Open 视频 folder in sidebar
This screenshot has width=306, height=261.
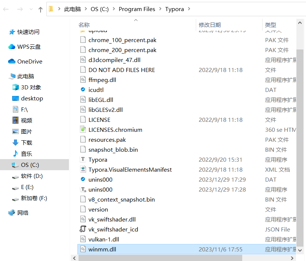(x=22, y=120)
